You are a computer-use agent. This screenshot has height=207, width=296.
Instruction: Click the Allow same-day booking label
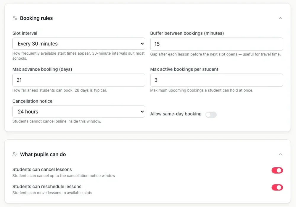tap(176, 114)
